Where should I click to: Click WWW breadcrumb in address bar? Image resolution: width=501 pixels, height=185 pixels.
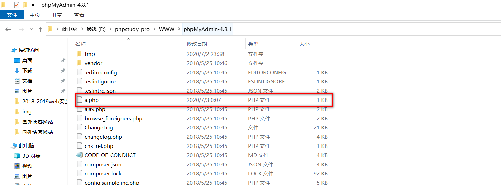167,29
